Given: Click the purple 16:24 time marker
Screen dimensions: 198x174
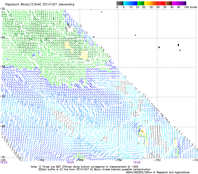Looking at the screenshot, I should (x=70, y=162).
